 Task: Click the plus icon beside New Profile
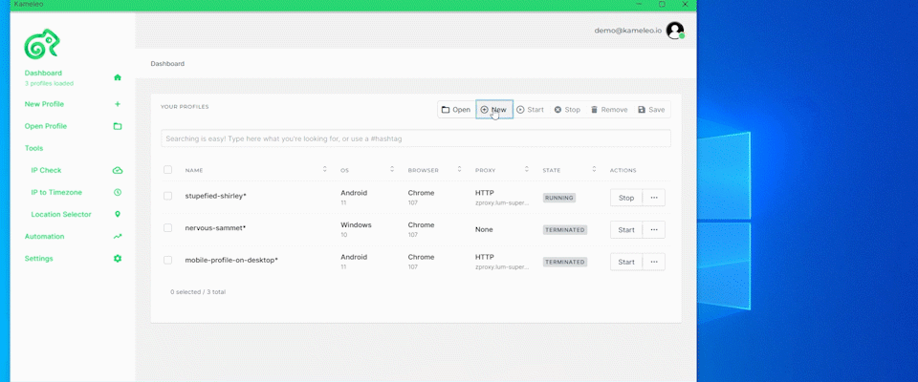[117, 104]
